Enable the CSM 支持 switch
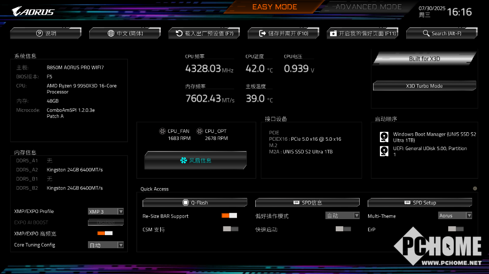The image size is (489, 274). (x=231, y=229)
